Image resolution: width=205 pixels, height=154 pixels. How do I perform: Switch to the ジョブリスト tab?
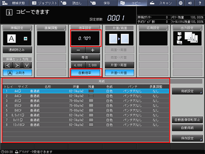coord(44,3)
